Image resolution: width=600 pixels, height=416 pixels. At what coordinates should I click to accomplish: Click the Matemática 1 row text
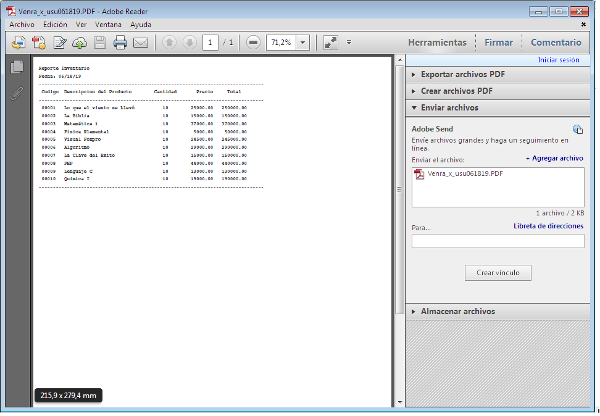pos(81,124)
